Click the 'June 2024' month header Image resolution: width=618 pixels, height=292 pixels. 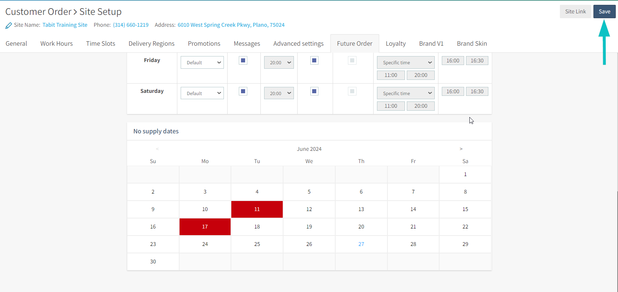coord(309,149)
